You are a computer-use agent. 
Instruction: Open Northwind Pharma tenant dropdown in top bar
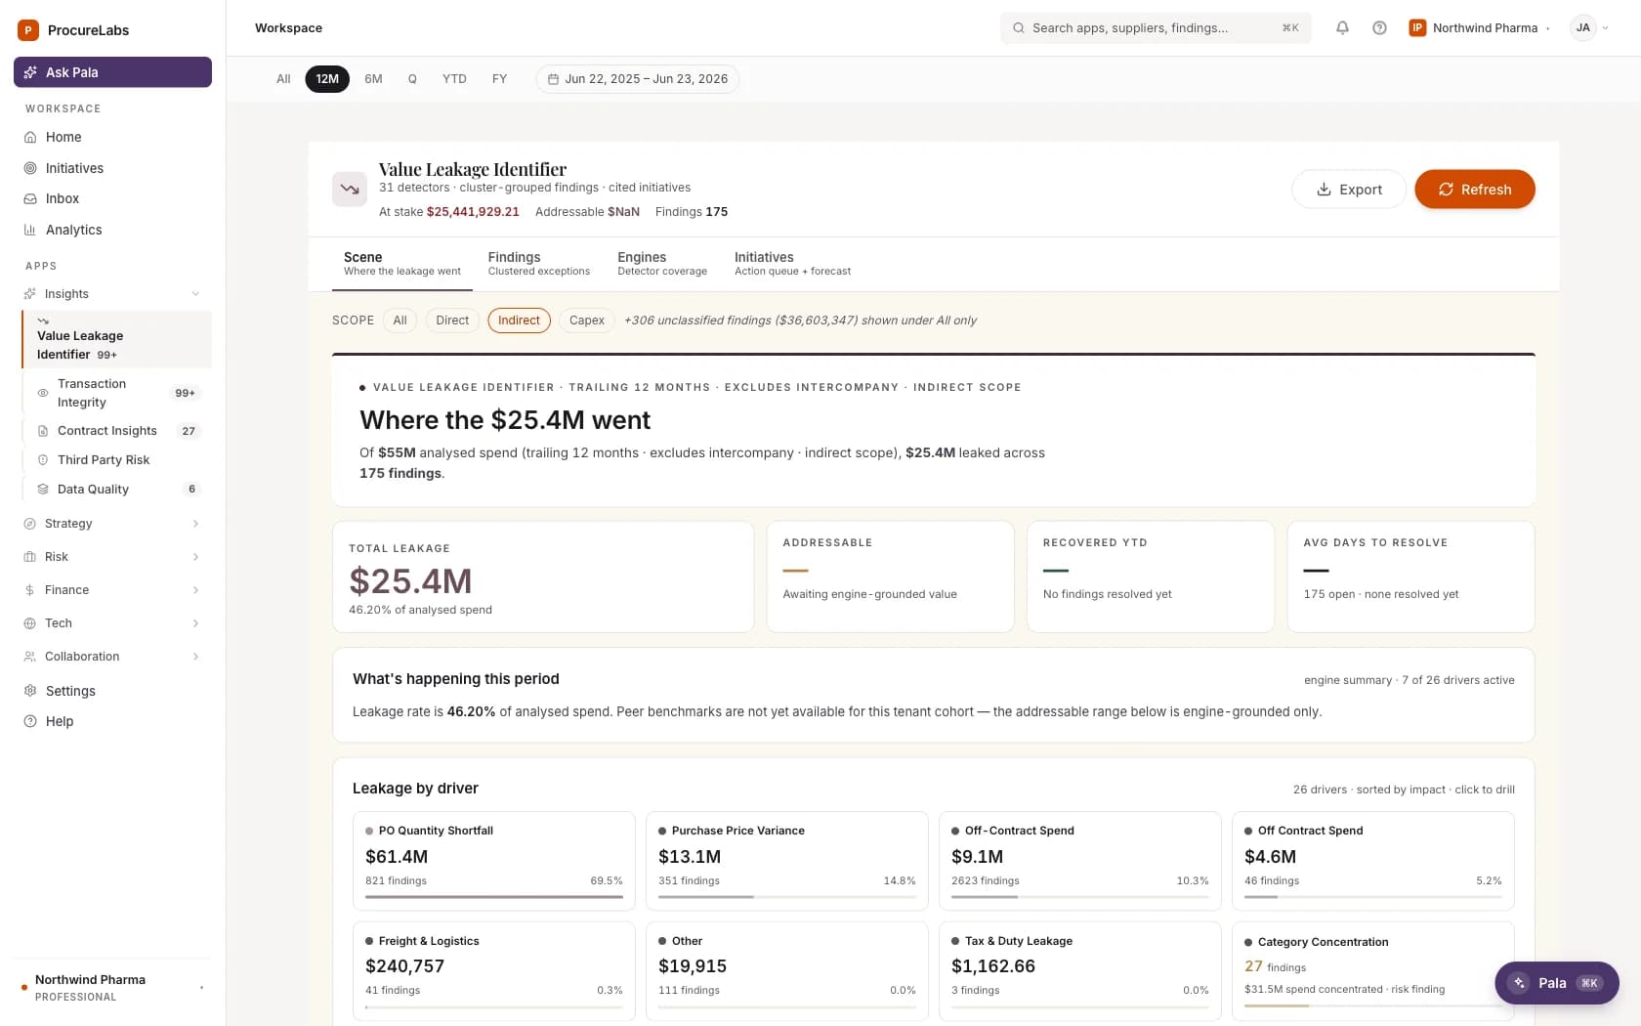tap(1480, 28)
